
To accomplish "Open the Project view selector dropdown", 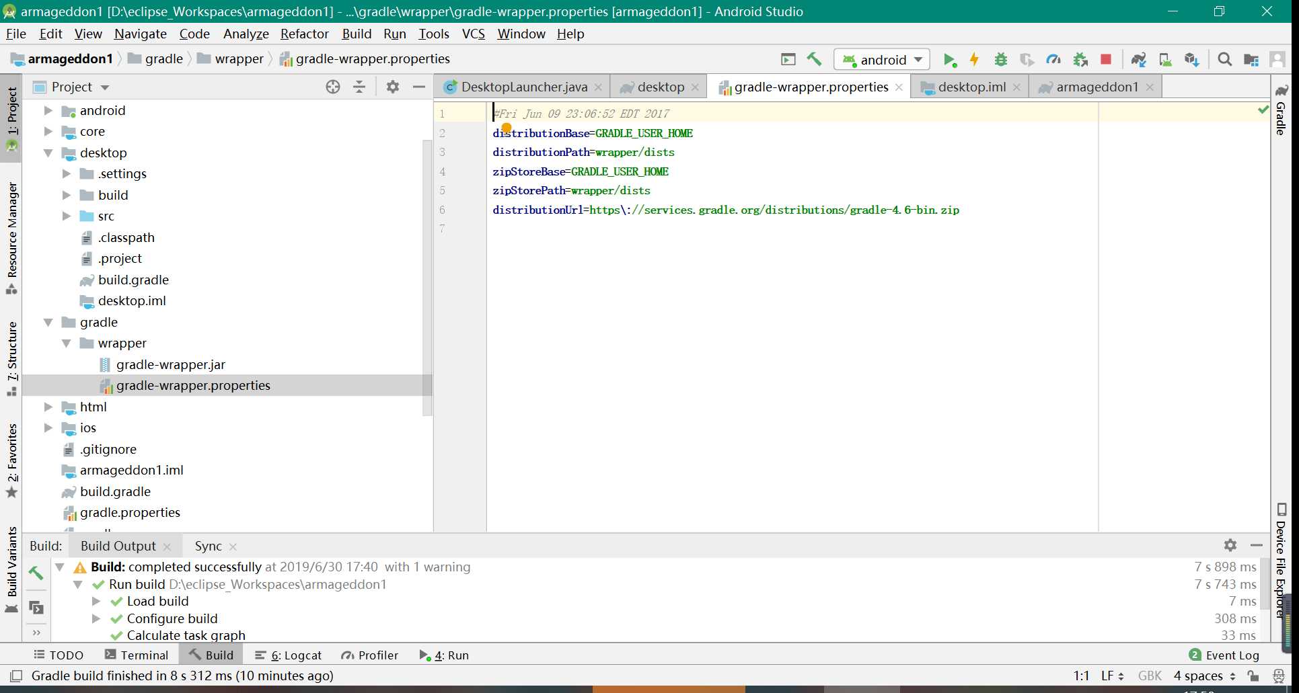I will click(71, 87).
